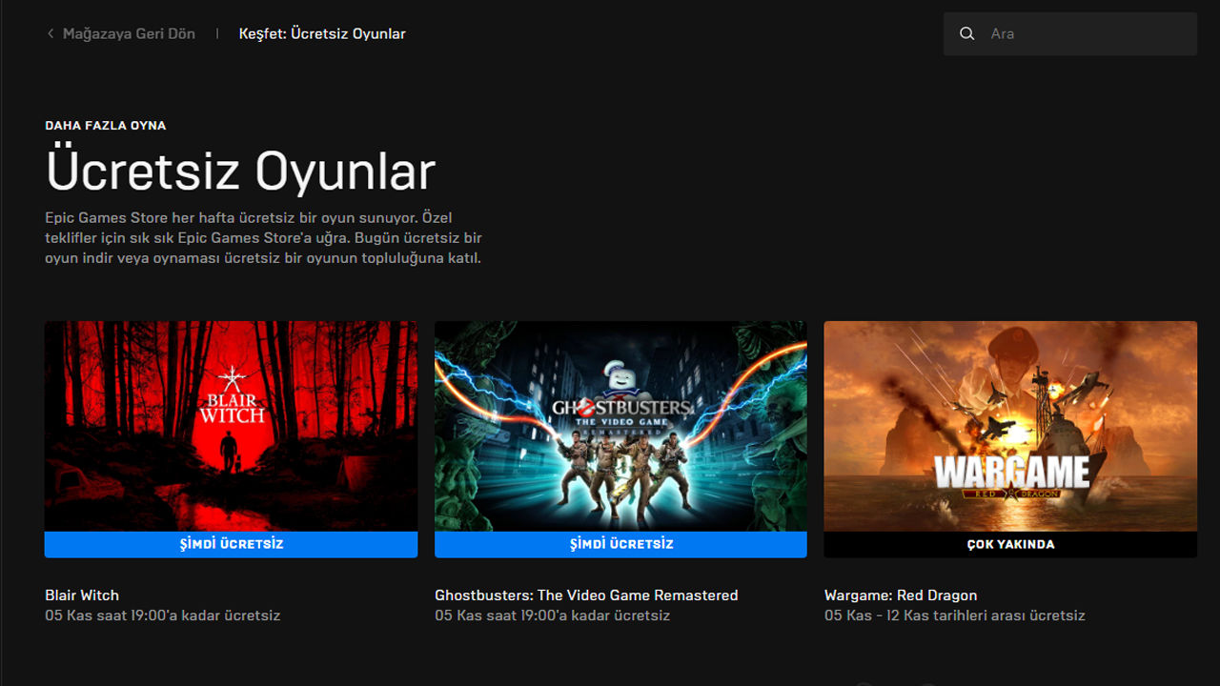Viewport: 1220px width, 686px height.
Task: Open the Wargame Red Dragon cover thumbnail
Action: (x=1010, y=426)
